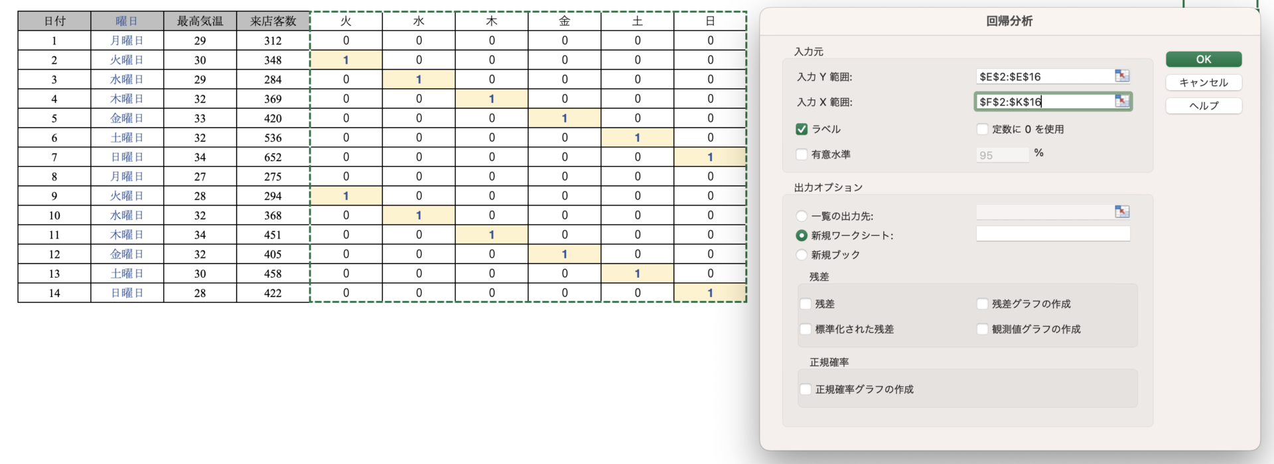This screenshot has width=1274, height=464.
Task: Confirm regression with OK button
Action: tap(1204, 60)
